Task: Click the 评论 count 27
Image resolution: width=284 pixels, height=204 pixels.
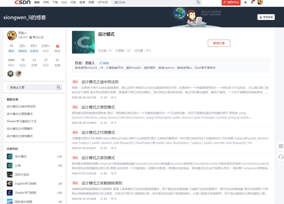Action: click(x=46, y=60)
